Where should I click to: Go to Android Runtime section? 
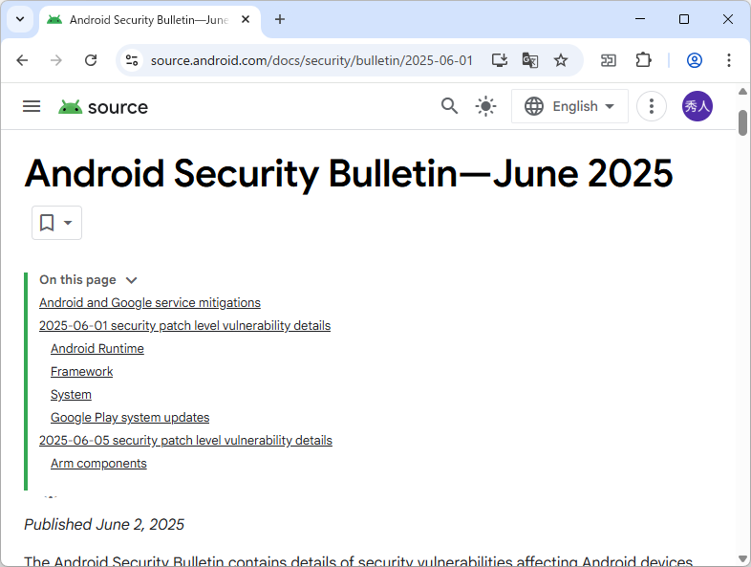tap(97, 348)
